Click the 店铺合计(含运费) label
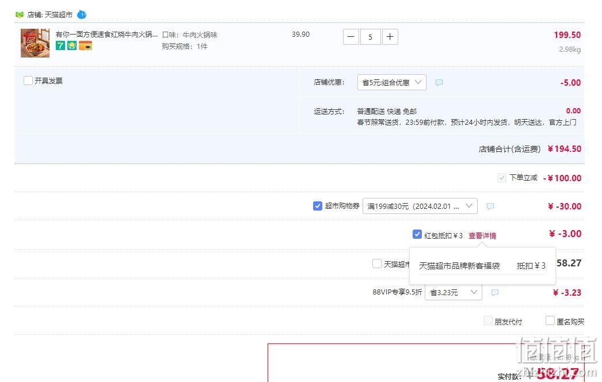The image size is (602, 382). coord(509,149)
